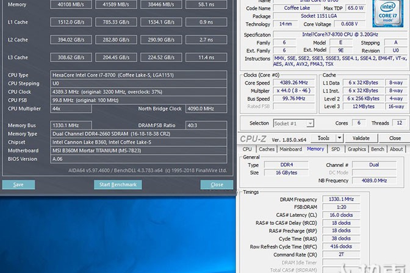This screenshot has height=273, width=410.
Task: Click memory Type value DDR4
Action: click(286, 165)
